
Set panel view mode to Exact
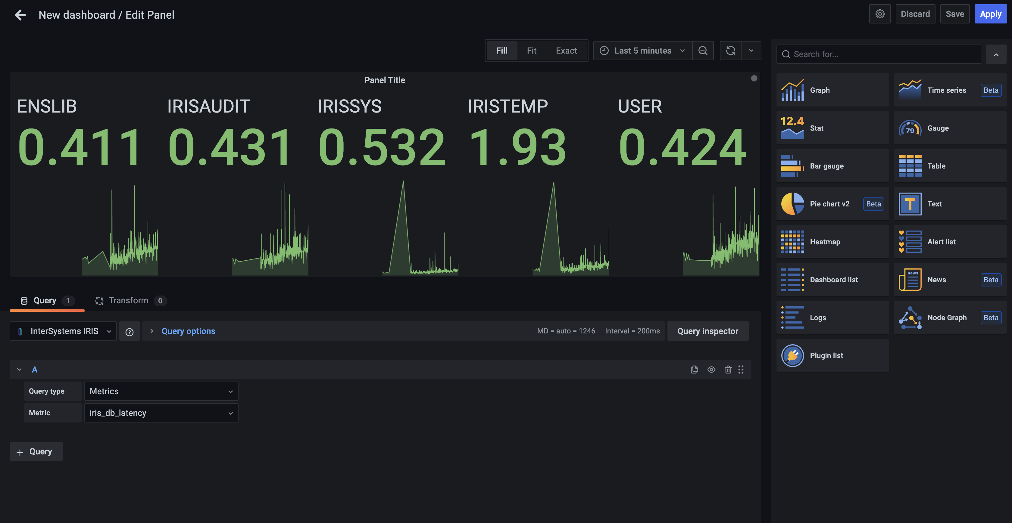click(566, 51)
